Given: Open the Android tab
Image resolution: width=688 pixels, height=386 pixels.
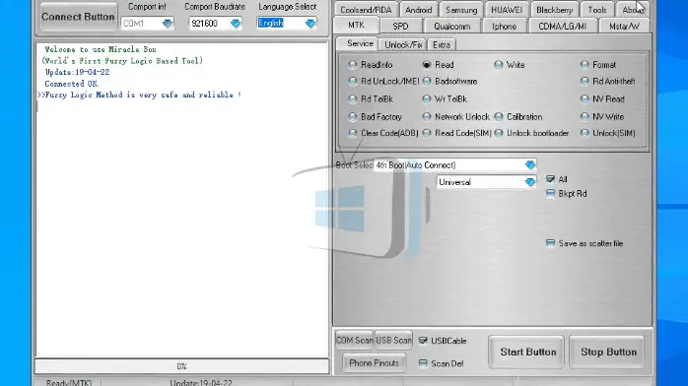Looking at the screenshot, I should click(x=418, y=10).
